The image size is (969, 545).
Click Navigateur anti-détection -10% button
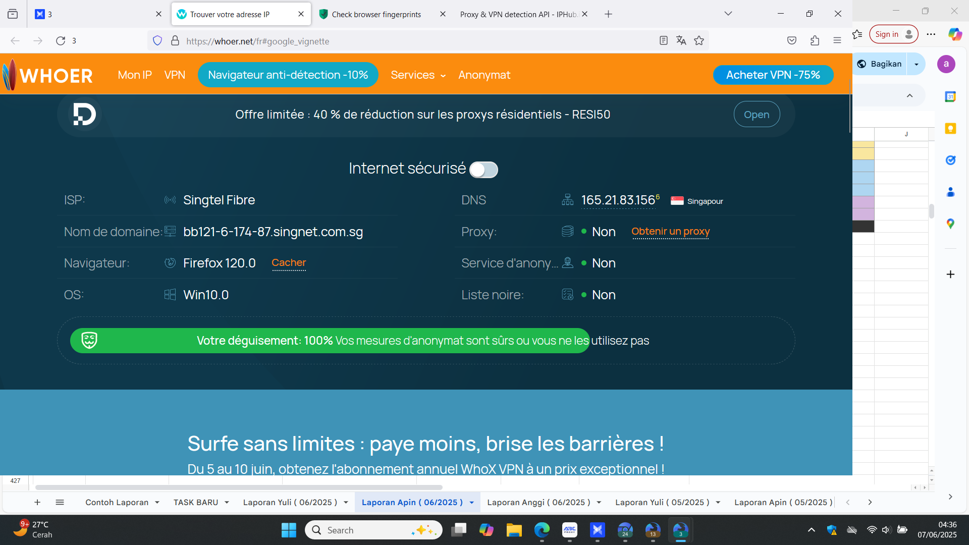(288, 75)
